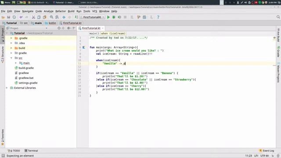Click the Make Project build icon
Screen dimensions: 281x158
[76, 17]
